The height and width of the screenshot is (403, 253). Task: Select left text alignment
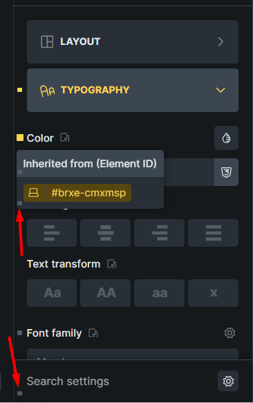tap(52, 233)
